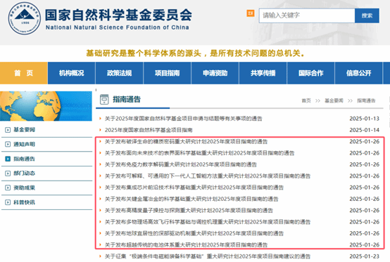Click the arrow bullet before 集成芯片前沿技术 notice
This screenshot has width=390, height=262.
pos(100,188)
